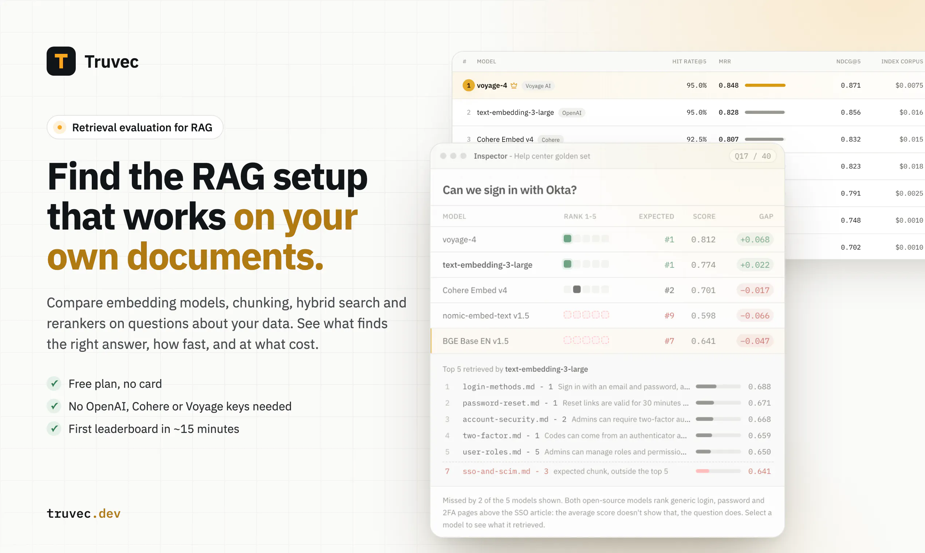This screenshot has height=553, width=925.
Task: Click the Cohere provider tag
Action: 551,140
